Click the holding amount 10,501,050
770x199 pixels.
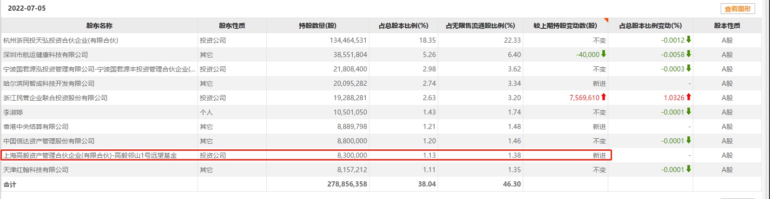point(350,112)
